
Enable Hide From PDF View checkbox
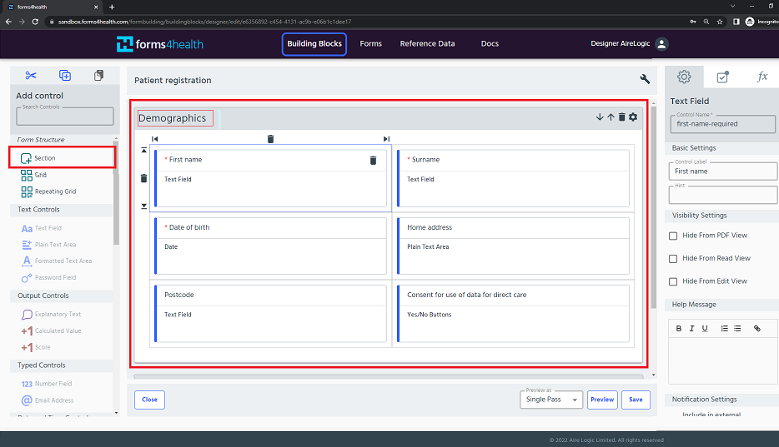pos(673,236)
